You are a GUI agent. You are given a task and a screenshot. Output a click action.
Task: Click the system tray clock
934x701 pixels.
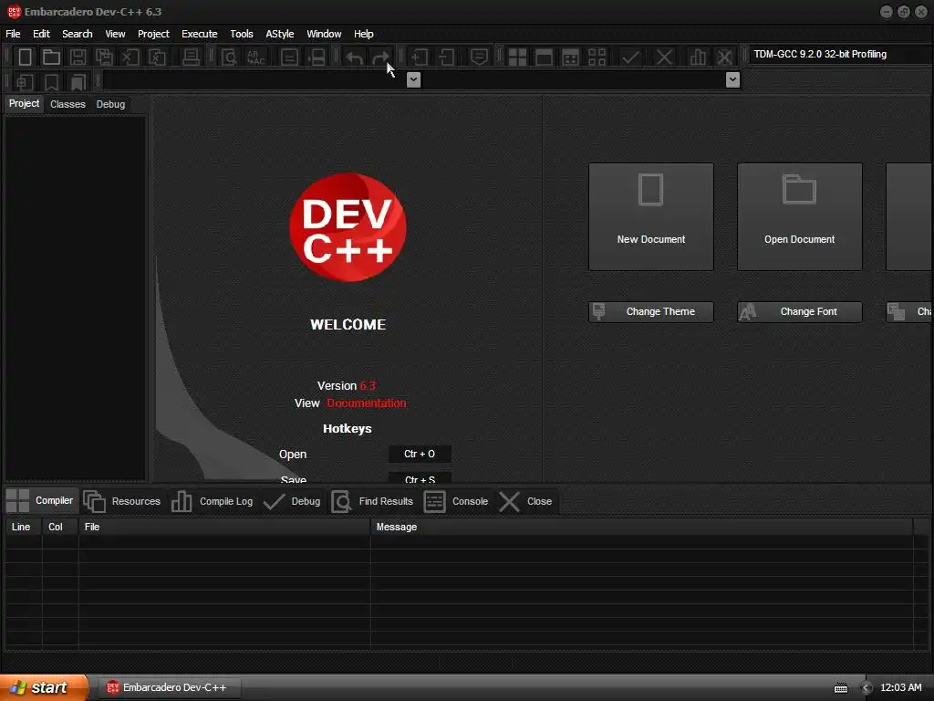click(x=900, y=688)
